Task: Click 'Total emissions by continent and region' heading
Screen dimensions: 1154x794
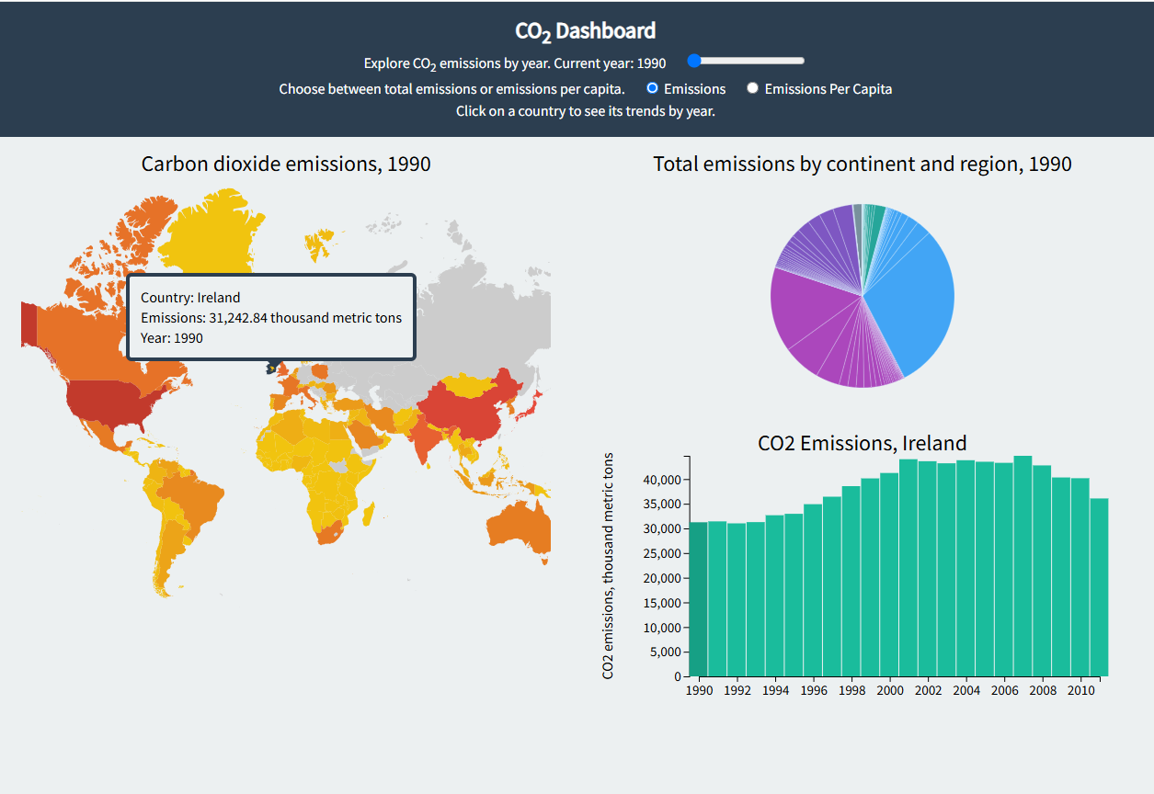Action: [x=863, y=164]
